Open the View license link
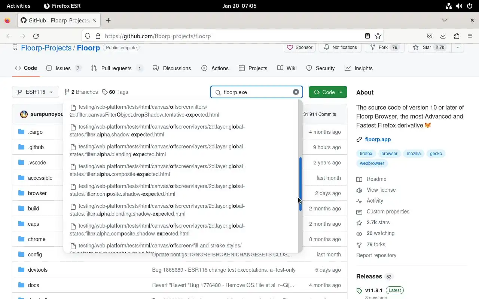This screenshot has height=299, width=479. click(381, 190)
